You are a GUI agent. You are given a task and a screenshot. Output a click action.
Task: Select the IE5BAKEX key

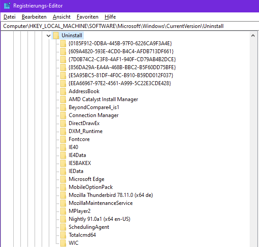click(x=80, y=163)
